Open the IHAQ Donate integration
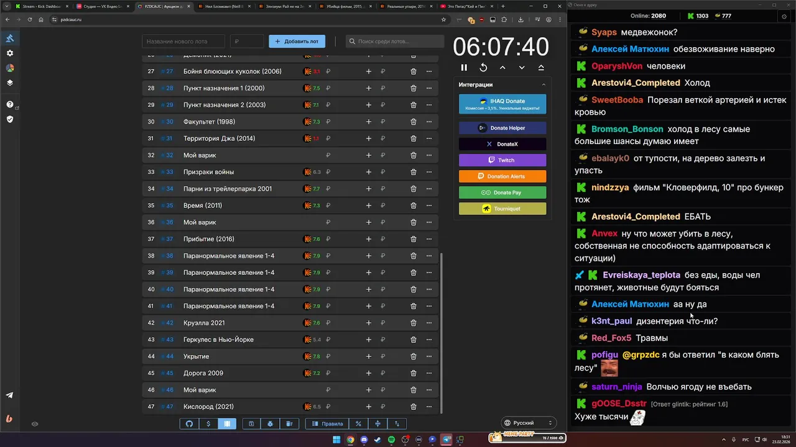This screenshot has width=796, height=447. tap(502, 104)
